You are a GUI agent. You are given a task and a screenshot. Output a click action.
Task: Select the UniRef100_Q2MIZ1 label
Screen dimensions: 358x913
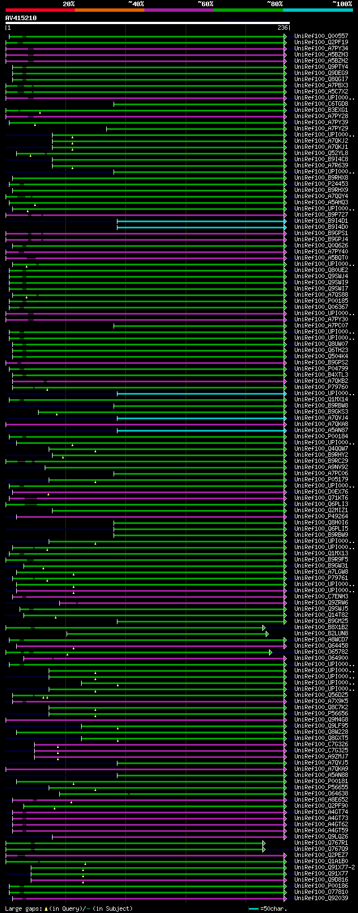pos(321,511)
